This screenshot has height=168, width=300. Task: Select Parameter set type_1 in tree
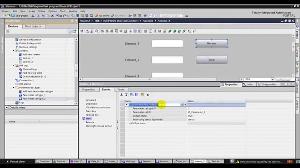pos(34,95)
